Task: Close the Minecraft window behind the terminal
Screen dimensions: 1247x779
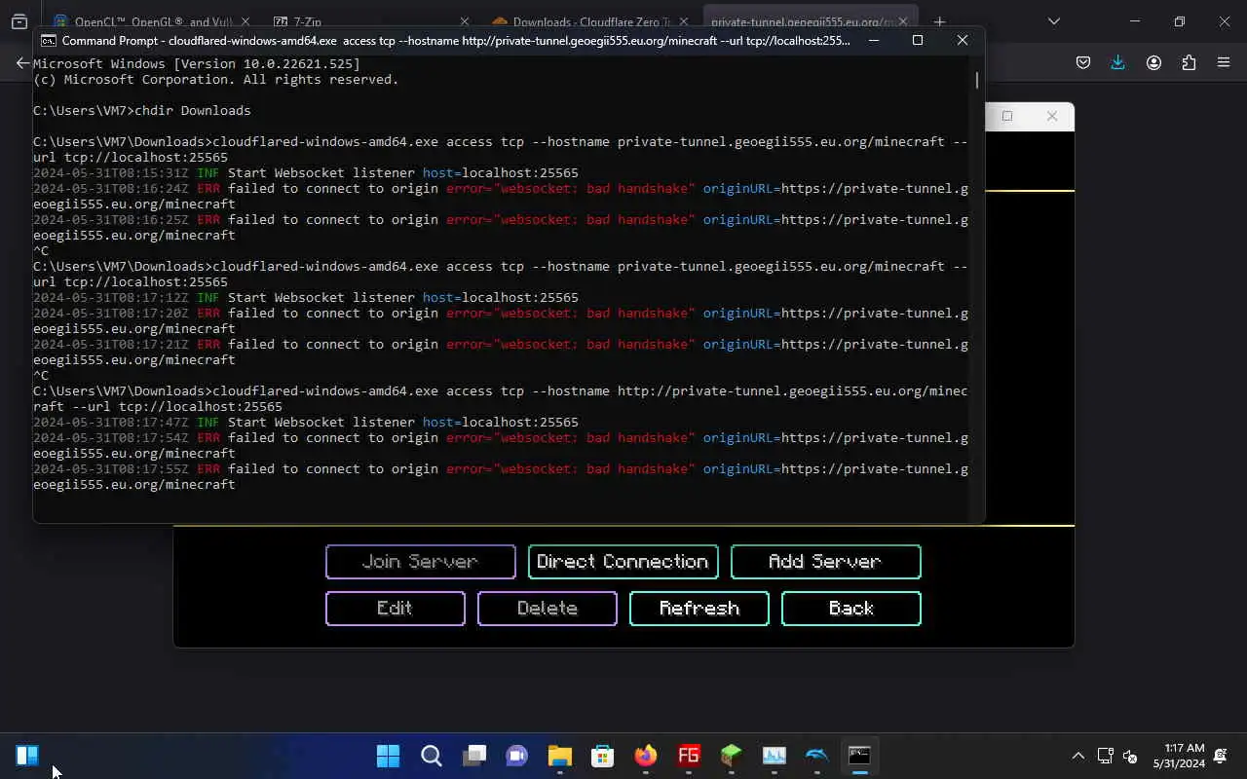Action: pos(1052,116)
